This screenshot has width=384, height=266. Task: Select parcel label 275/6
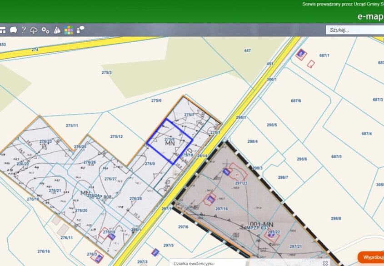click(x=156, y=100)
